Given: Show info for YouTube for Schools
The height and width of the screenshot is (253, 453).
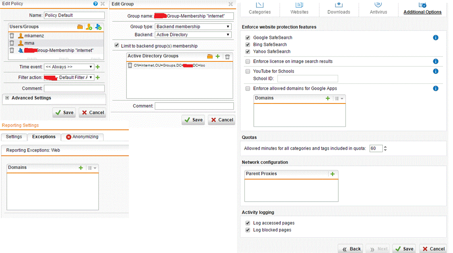Looking at the screenshot, I should pyautogui.click(x=436, y=71).
